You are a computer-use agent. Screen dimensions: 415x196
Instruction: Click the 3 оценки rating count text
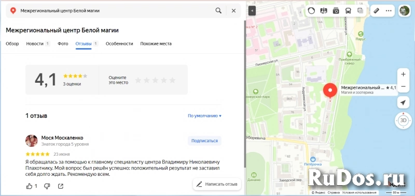(72, 84)
